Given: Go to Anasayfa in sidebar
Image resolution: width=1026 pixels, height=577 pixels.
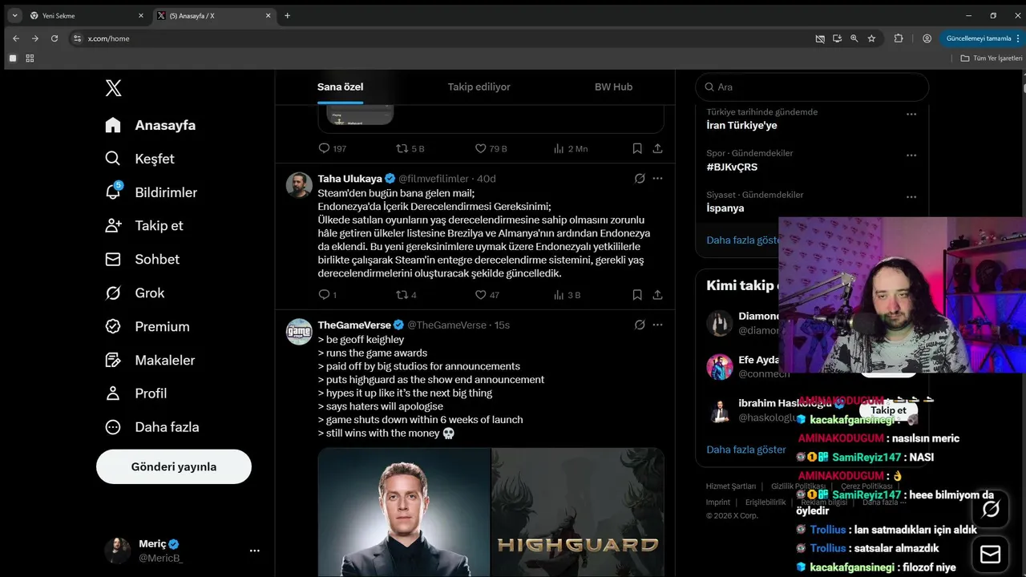Looking at the screenshot, I should pyautogui.click(x=150, y=125).
